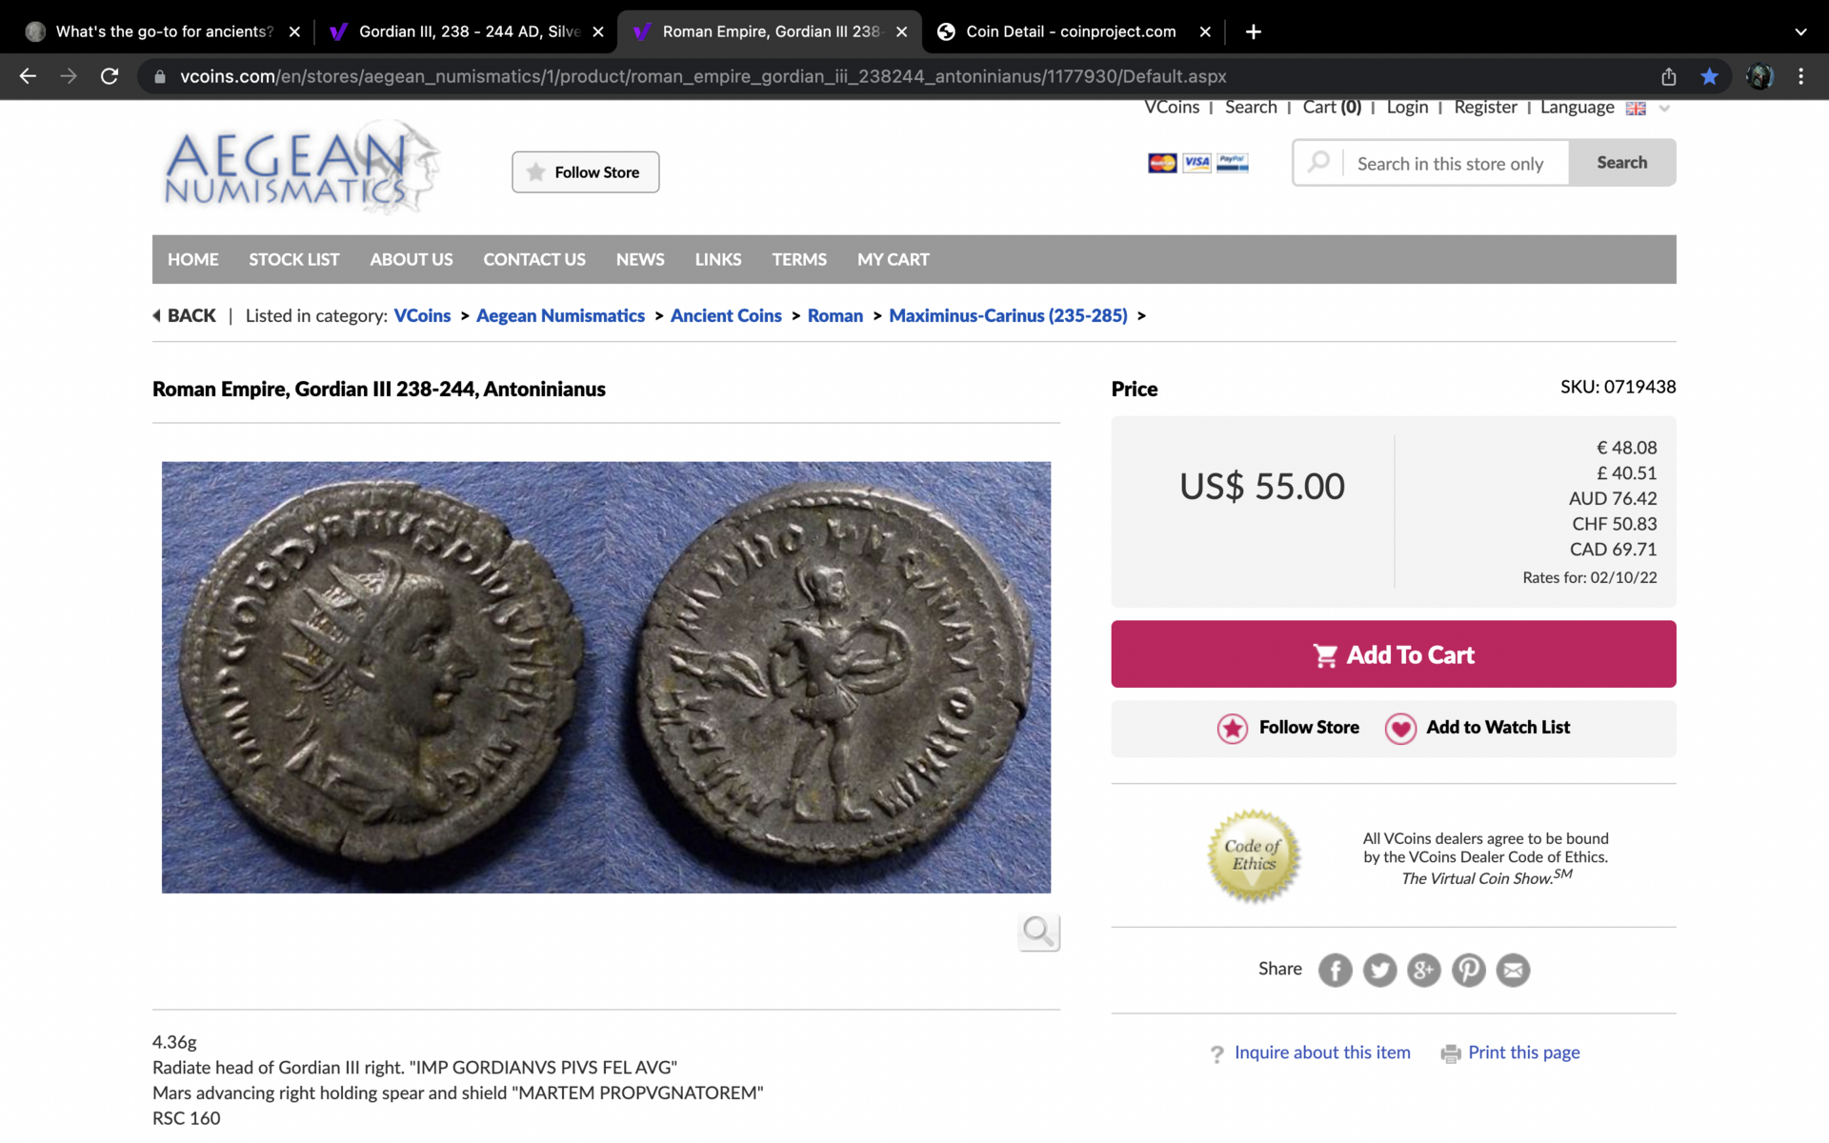Share via Google Plus icon
The height and width of the screenshot is (1143, 1829).
(x=1424, y=970)
